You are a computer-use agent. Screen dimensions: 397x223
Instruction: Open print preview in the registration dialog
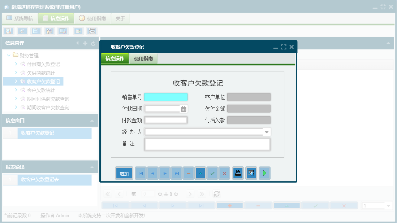click(251, 173)
